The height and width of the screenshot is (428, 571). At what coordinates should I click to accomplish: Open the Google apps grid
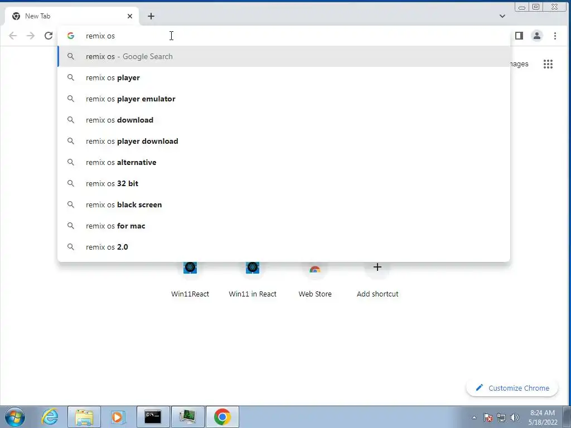548,64
